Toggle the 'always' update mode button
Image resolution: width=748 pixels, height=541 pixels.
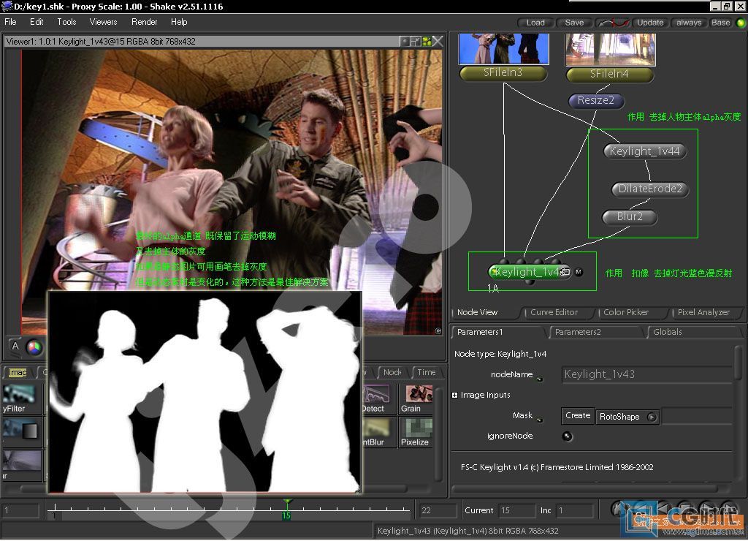(688, 23)
